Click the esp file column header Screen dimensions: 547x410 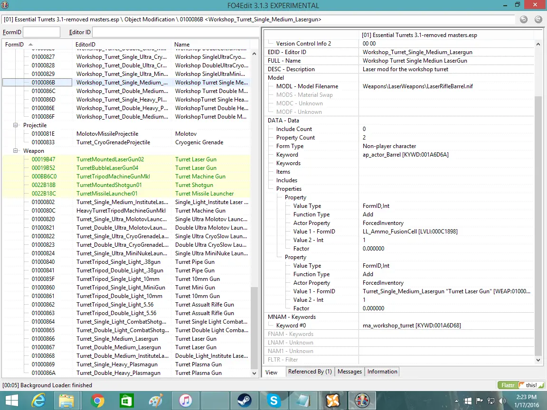coord(446,35)
